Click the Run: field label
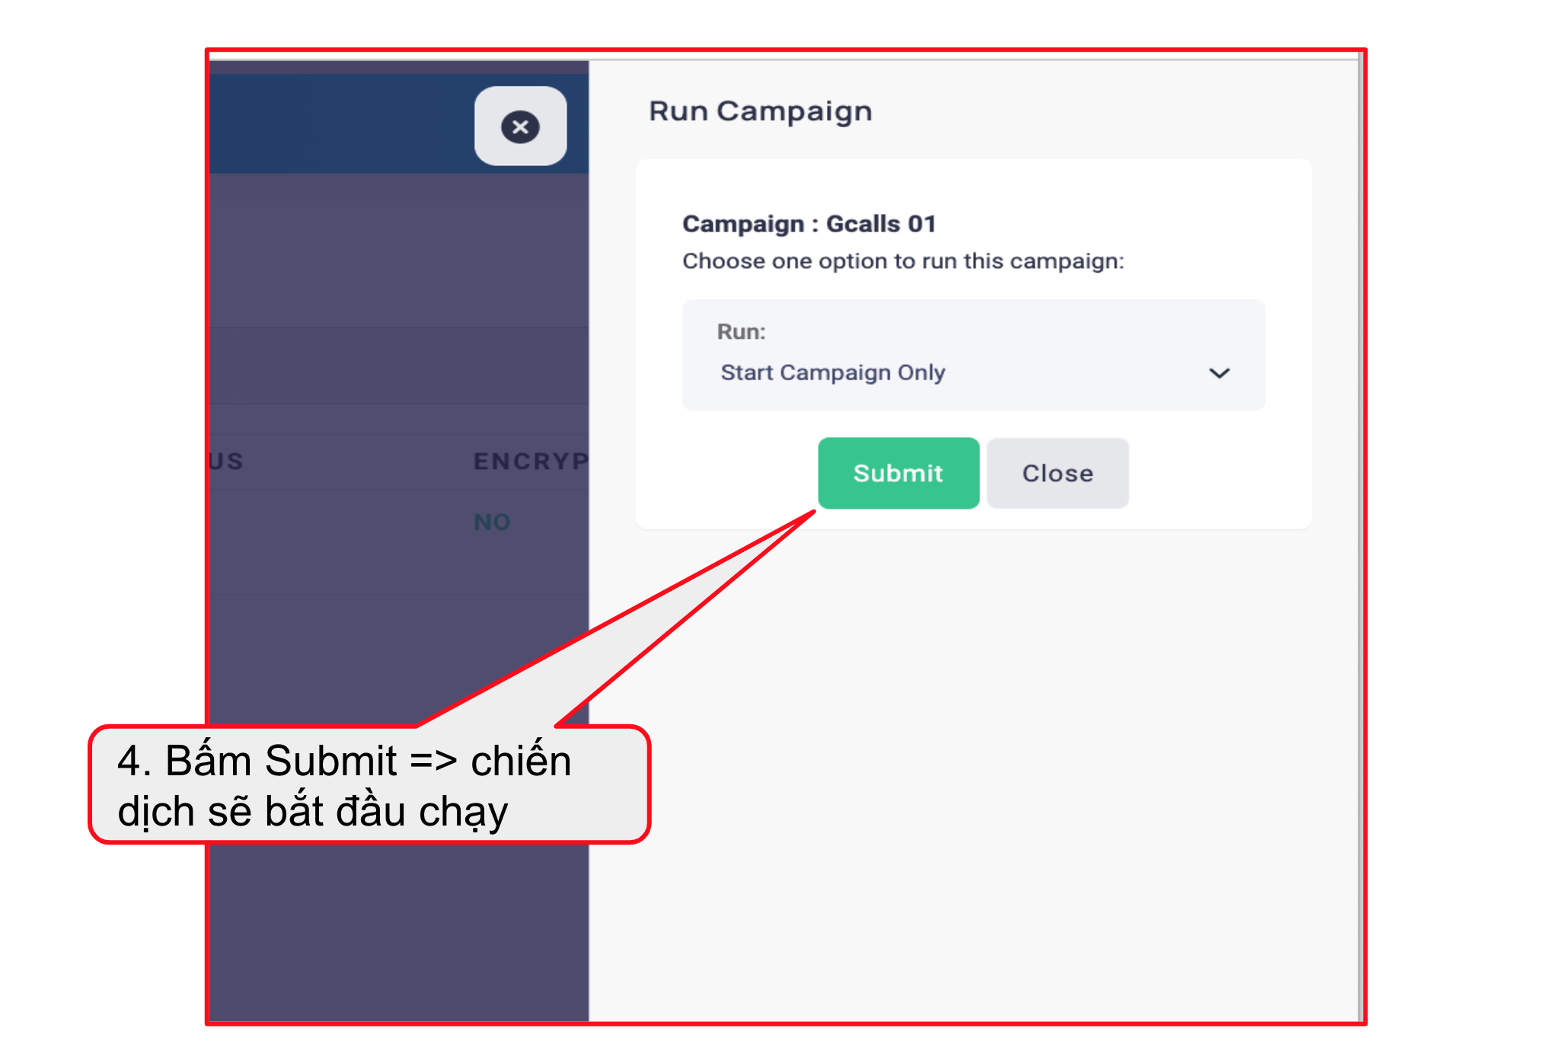1561x1054 pixels. pos(741,331)
